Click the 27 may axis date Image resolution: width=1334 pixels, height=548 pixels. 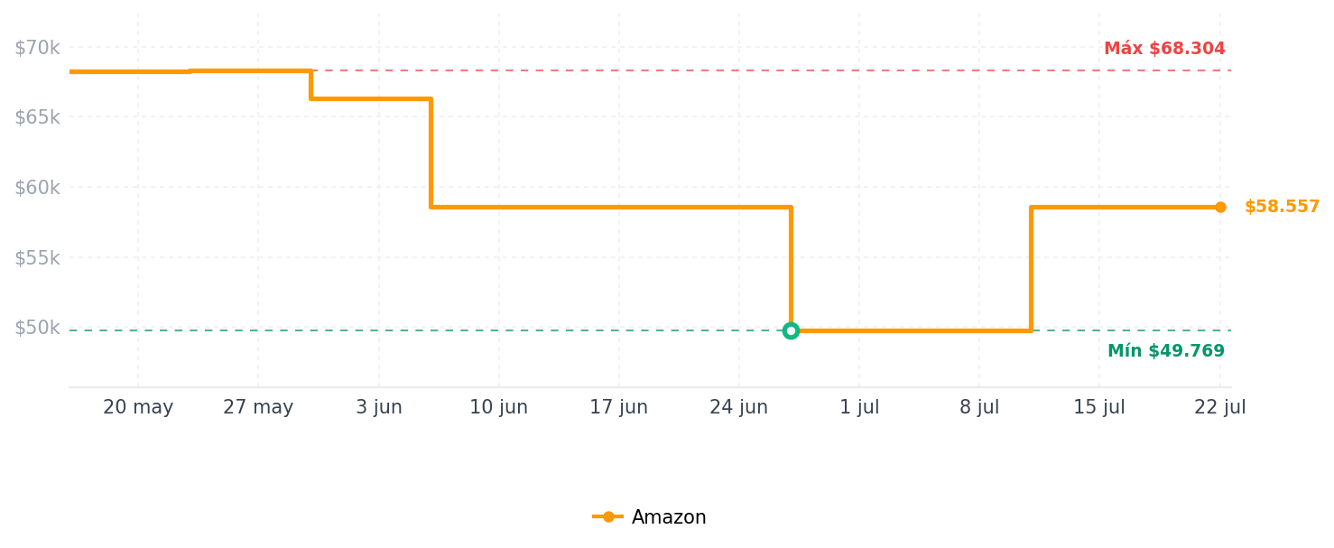[258, 408]
